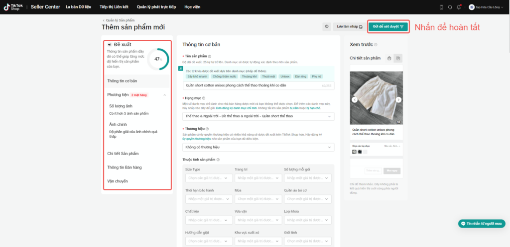Click Lưu làm nháp button

[349, 27]
